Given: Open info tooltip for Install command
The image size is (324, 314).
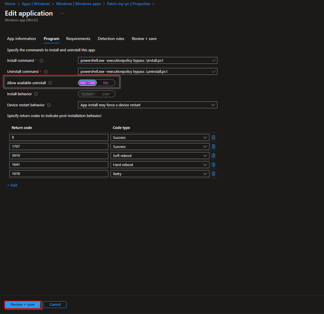Looking at the screenshot, I should click(41, 60).
